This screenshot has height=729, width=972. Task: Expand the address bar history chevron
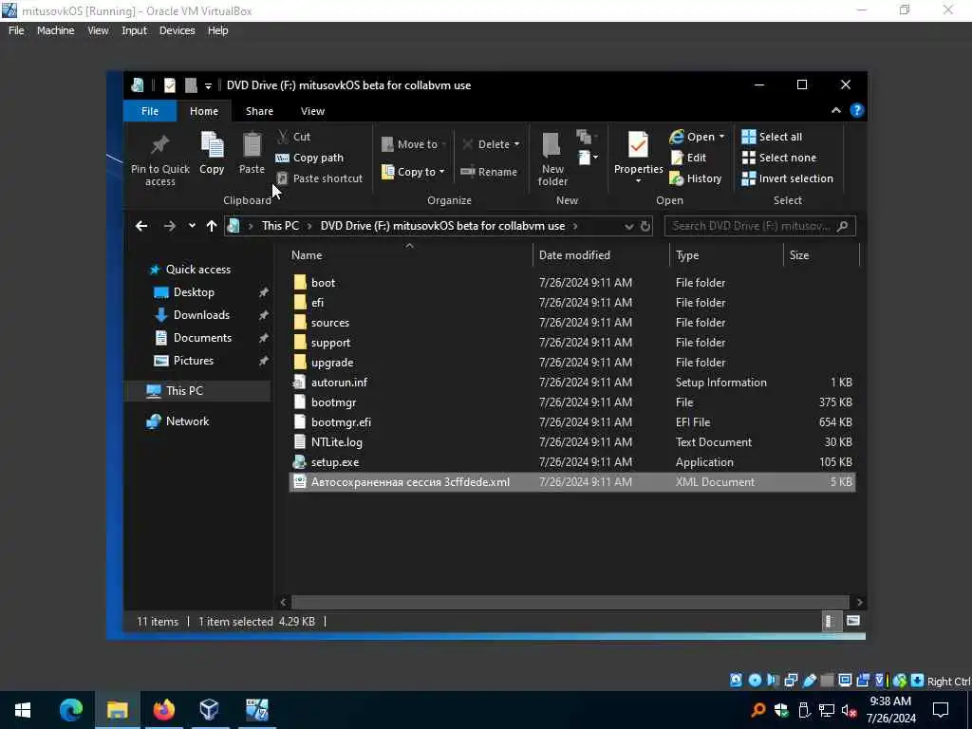point(628,226)
